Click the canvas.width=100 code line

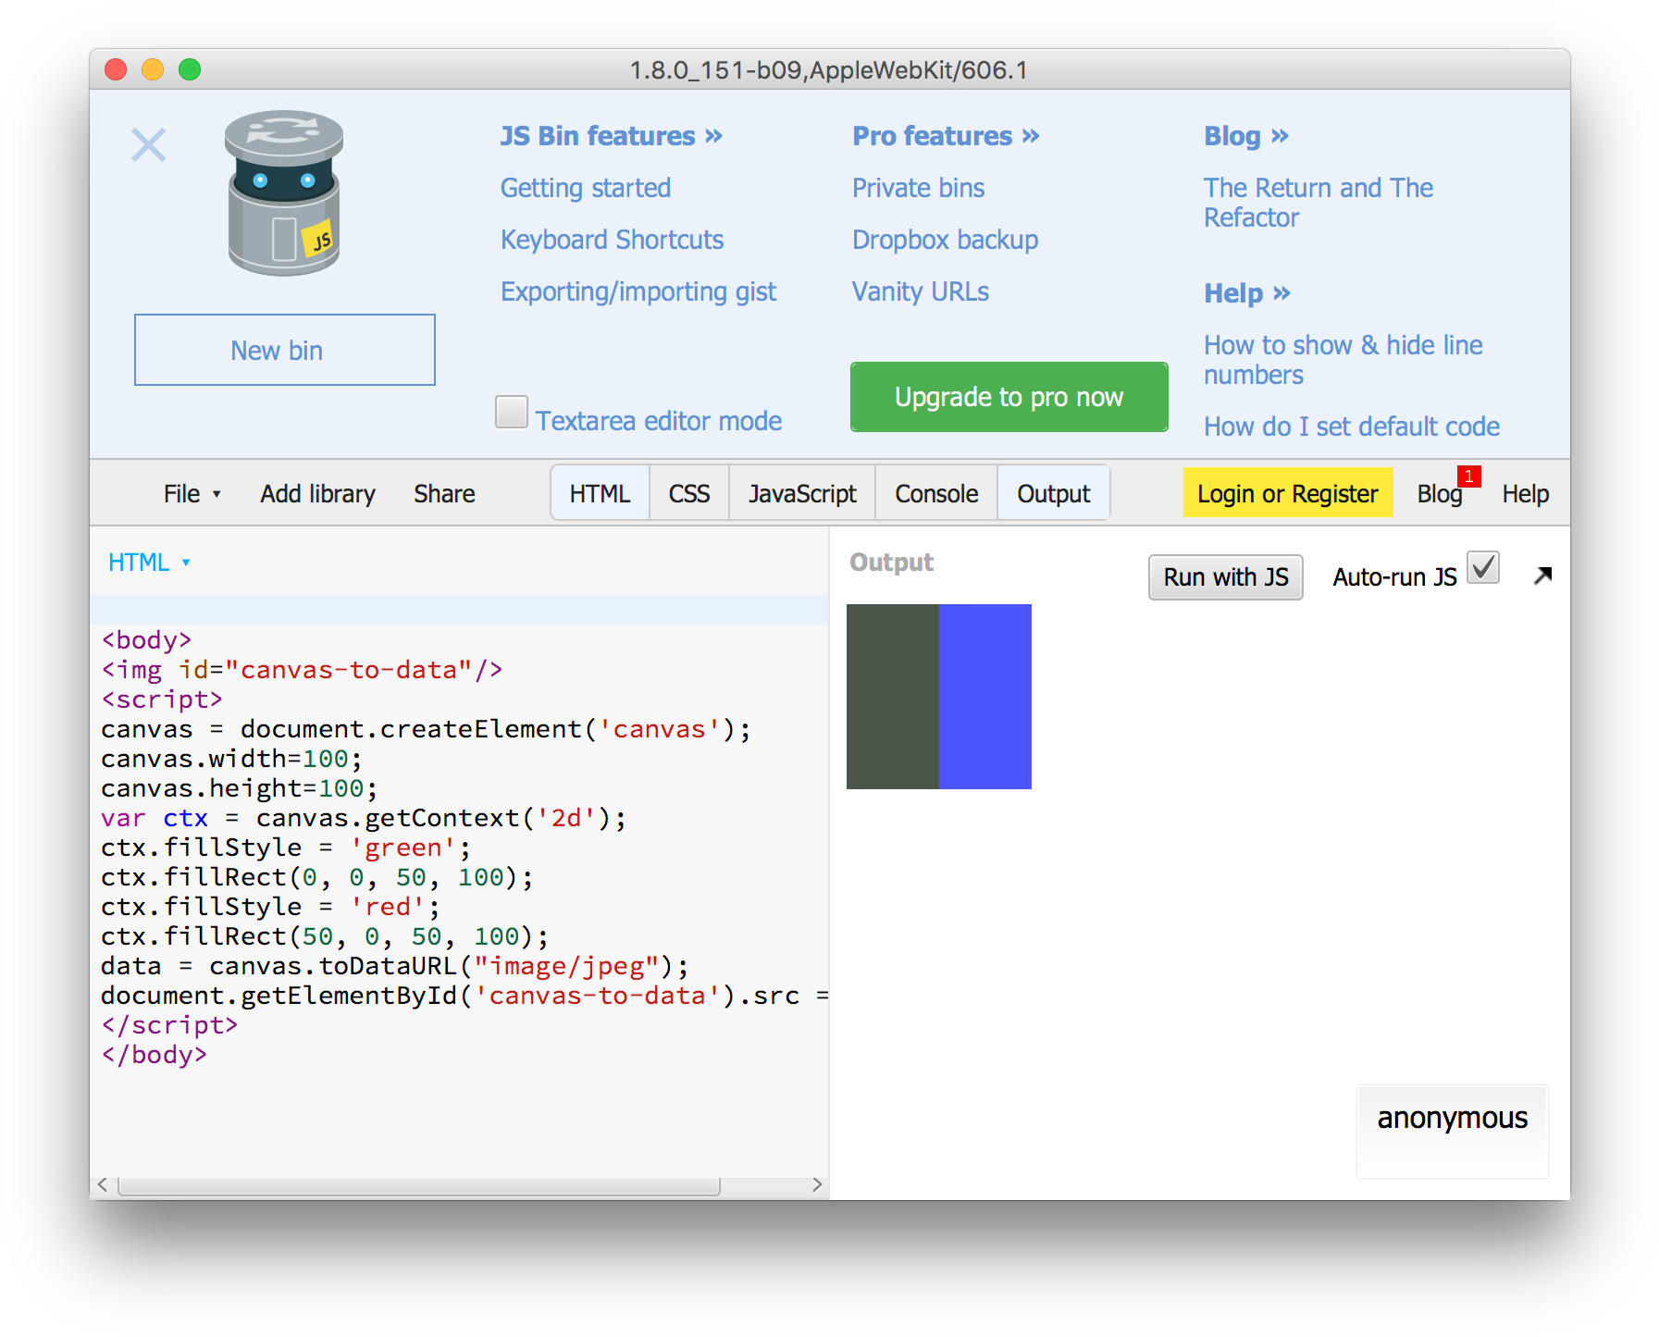[x=231, y=759]
